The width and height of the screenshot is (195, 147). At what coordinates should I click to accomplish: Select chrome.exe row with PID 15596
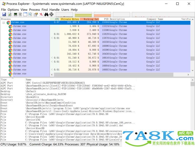click(x=95, y=30)
